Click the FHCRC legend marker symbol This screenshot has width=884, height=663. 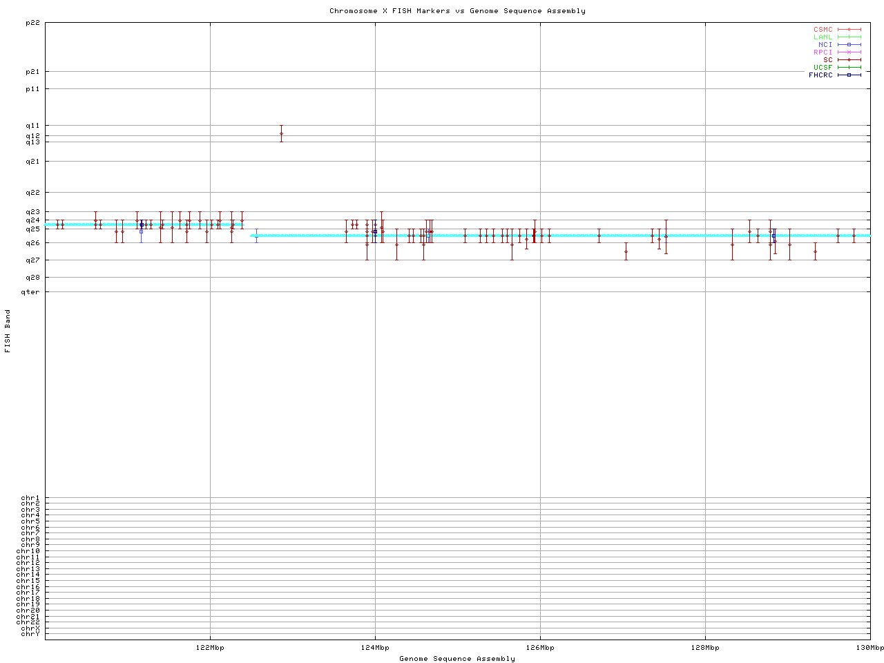(x=849, y=75)
